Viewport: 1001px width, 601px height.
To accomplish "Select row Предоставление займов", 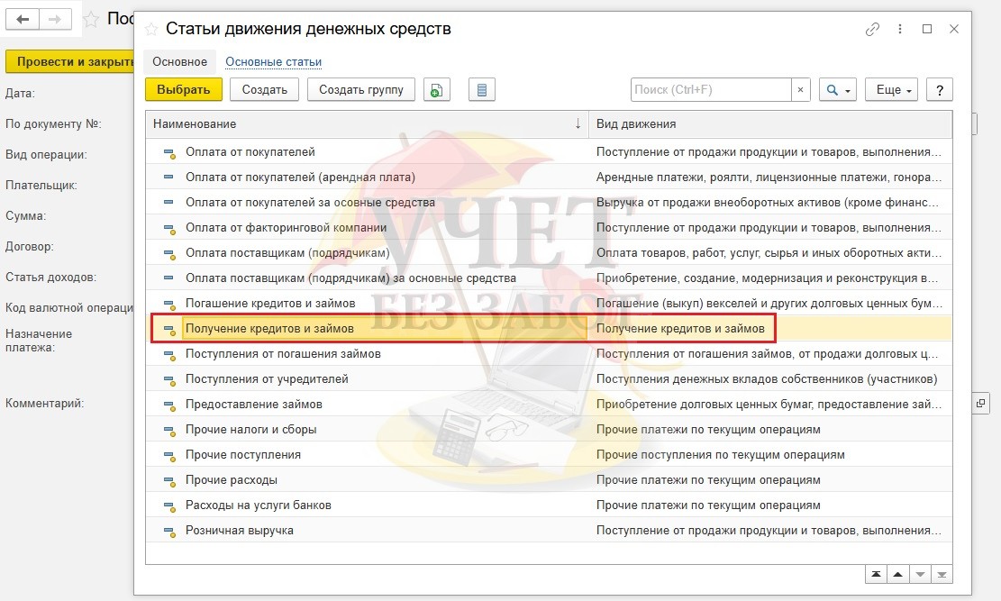I will coord(549,405).
